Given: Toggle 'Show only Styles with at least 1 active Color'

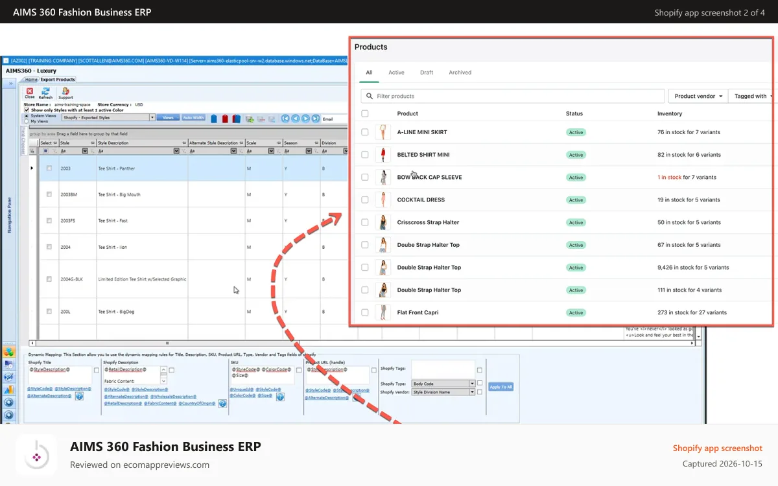Looking at the screenshot, I should 27,110.
